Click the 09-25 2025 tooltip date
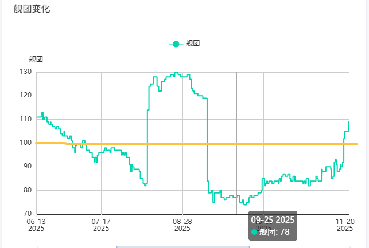Image resolution: width=369 pixels, height=248 pixels. pos(273,220)
